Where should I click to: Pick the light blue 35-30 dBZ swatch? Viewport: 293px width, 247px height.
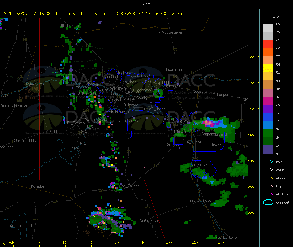point(268,125)
